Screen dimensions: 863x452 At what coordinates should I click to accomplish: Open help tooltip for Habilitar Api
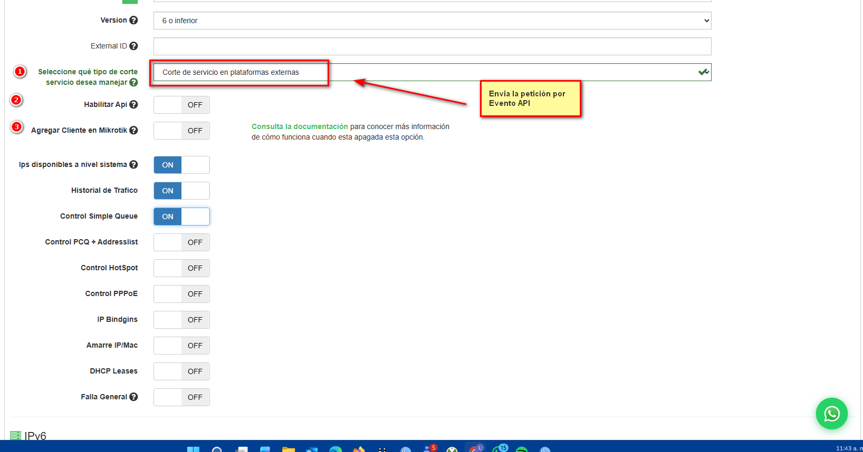coord(133,104)
